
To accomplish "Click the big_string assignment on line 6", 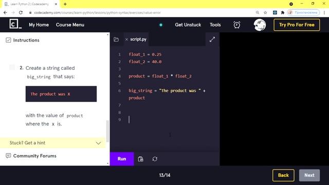I will (167, 90).
